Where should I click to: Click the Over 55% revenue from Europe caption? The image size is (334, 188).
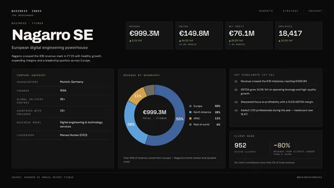tap(170, 160)
